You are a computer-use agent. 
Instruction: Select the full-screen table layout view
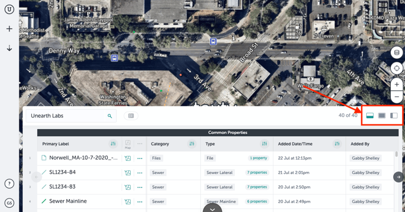[382, 116]
